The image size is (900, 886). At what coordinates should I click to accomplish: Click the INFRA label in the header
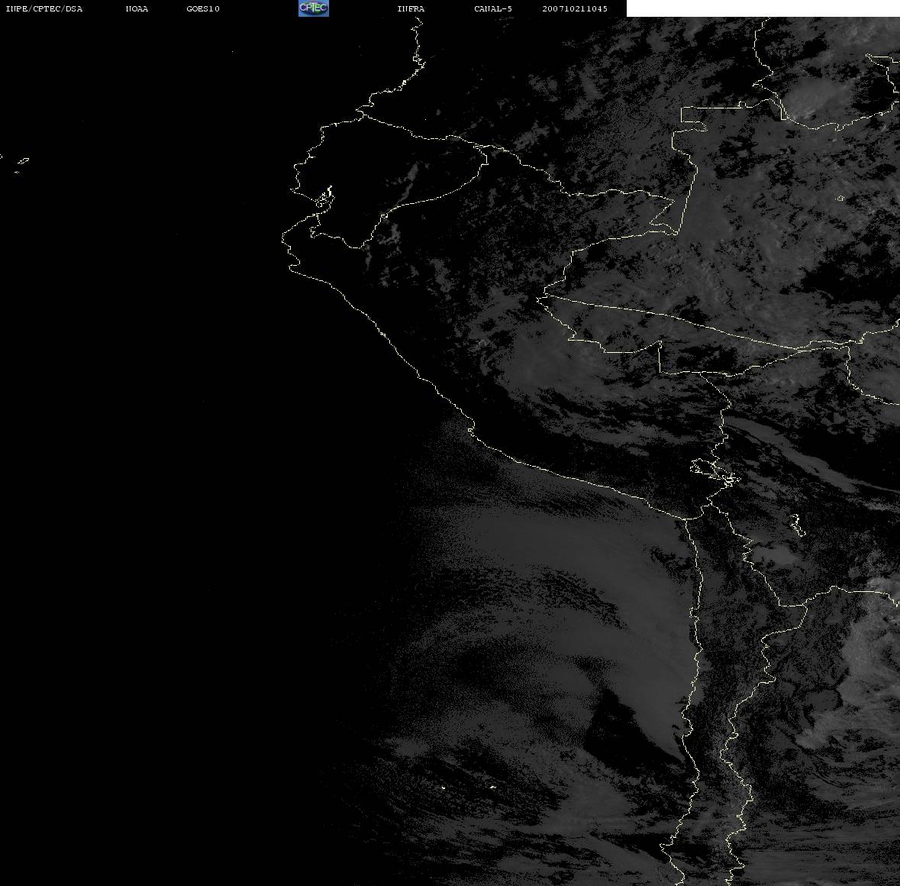pos(411,8)
